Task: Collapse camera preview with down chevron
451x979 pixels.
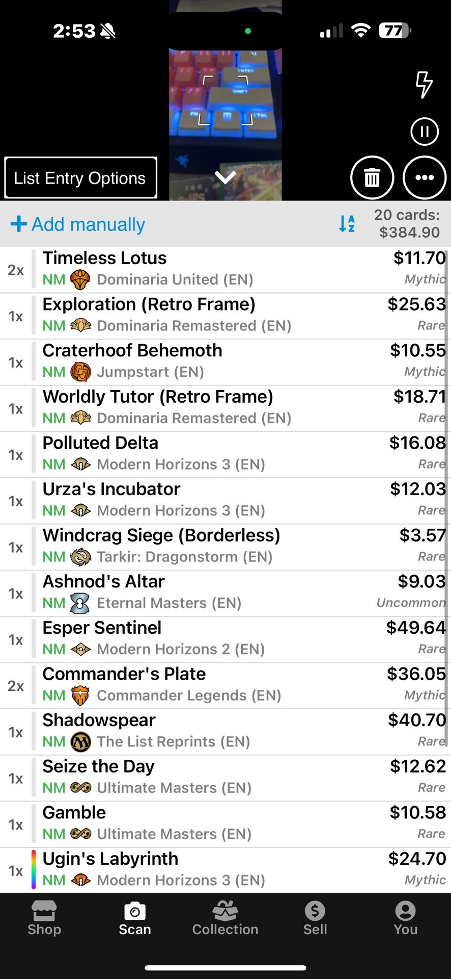Action: (x=225, y=177)
